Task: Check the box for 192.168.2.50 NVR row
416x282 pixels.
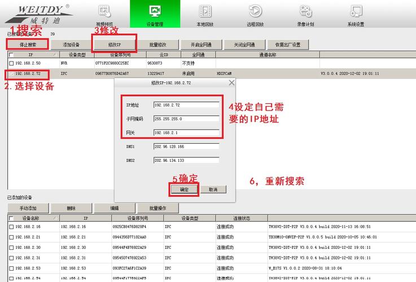Action: coord(11,63)
